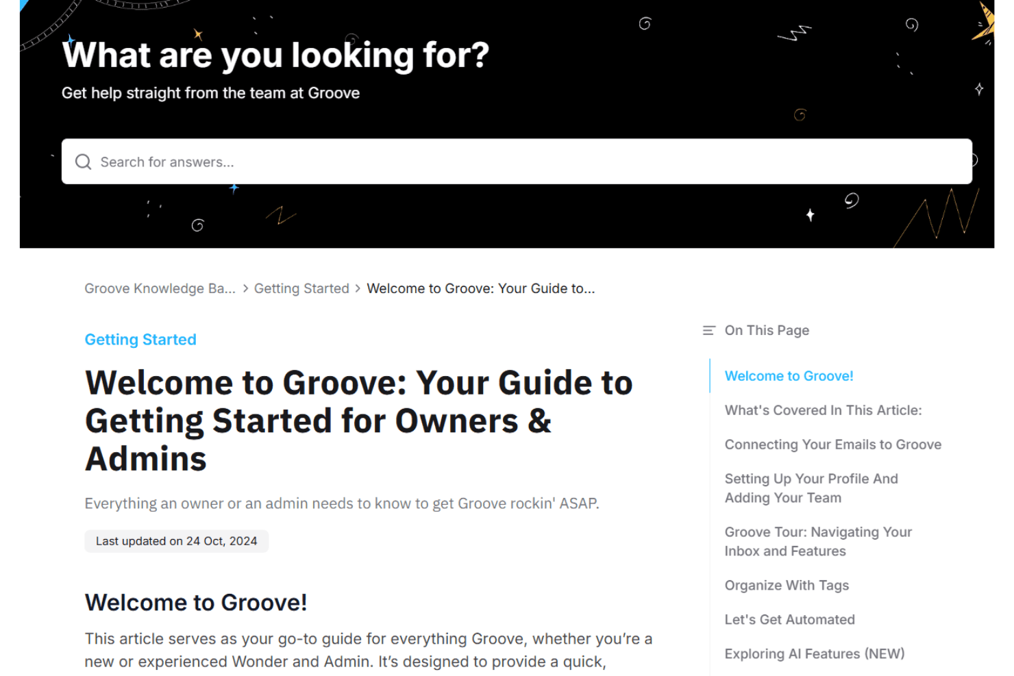This screenshot has width=1014, height=676.
Task: Open Groove Knowledge Base breadcrumb
Action: pyautogui.click(x=160, y=288)
